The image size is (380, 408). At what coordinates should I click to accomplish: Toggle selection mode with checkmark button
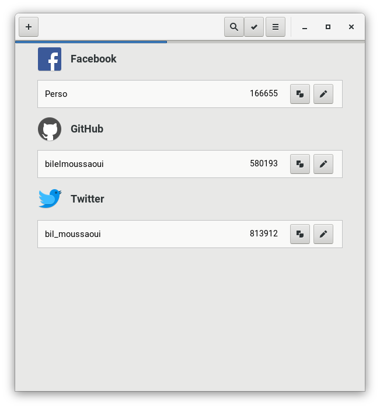[254, 27]
